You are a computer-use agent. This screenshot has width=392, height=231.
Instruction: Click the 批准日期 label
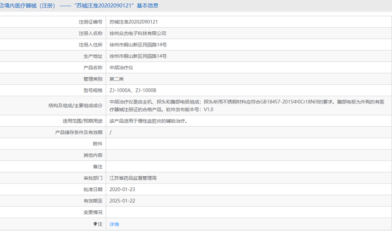[x=93, y=190]
